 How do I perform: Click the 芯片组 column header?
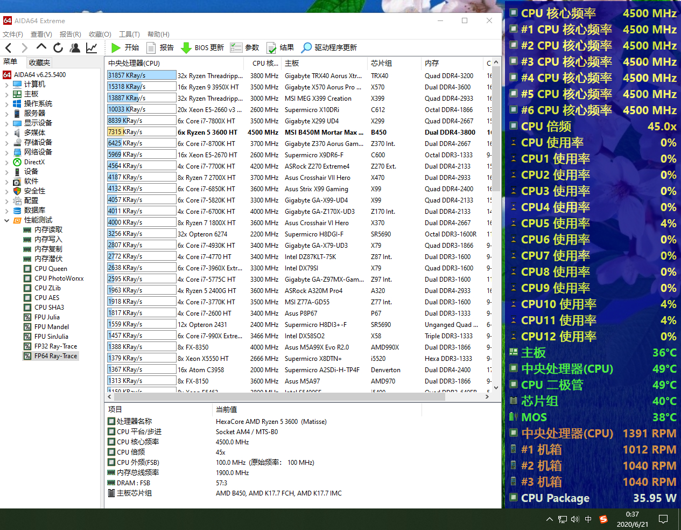394,63
